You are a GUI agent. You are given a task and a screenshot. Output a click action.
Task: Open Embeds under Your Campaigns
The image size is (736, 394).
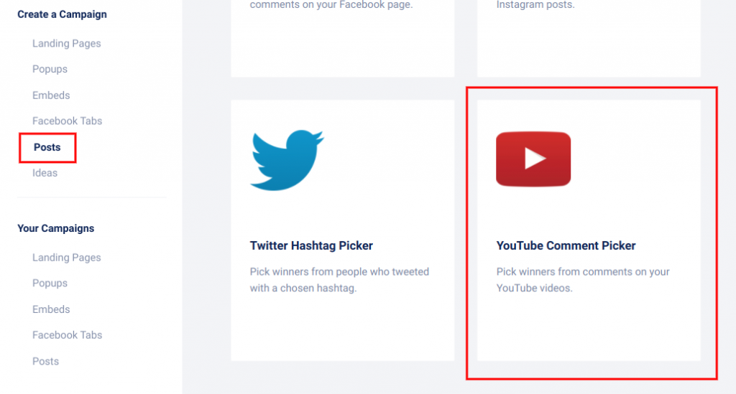point(51,309)
